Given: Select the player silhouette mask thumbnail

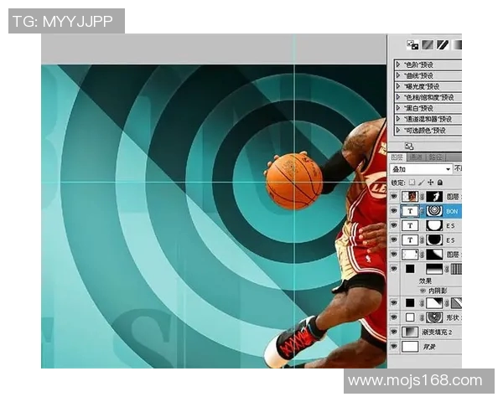Looking at the screenshot, I should [x=434, y=196].
